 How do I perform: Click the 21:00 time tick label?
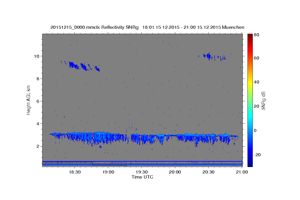click(x=242, y=172)
